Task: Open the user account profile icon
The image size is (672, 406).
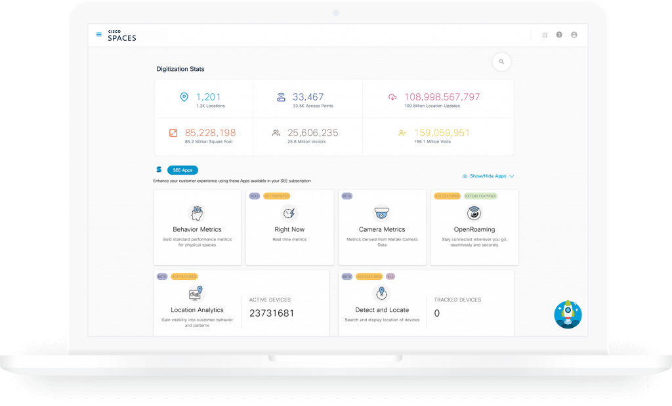Action: 574,35
